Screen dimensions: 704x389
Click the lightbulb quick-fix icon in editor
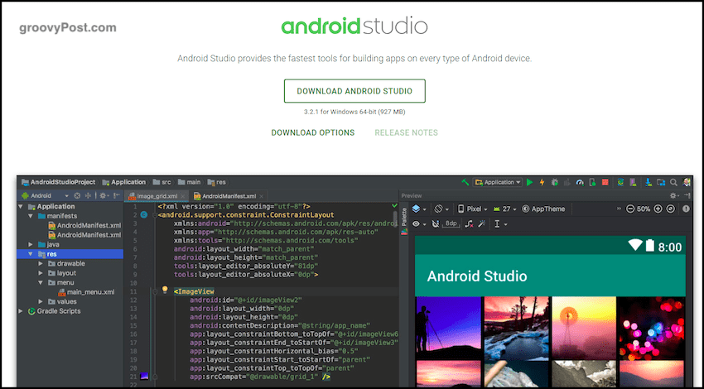(x=165, y=290)
